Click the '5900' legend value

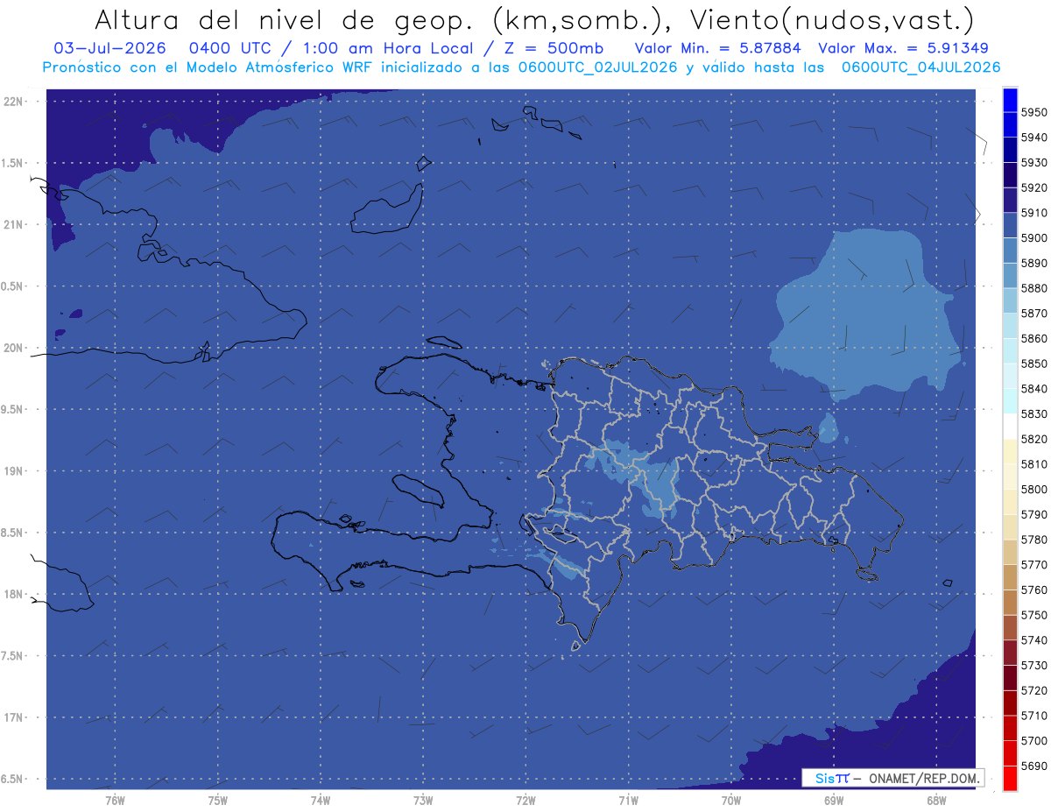pos(1033,238)
